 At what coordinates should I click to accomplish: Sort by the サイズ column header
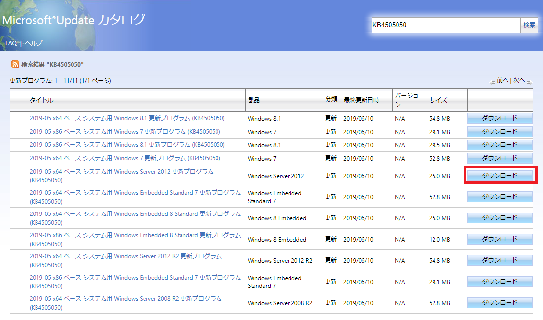click(438, 100)
